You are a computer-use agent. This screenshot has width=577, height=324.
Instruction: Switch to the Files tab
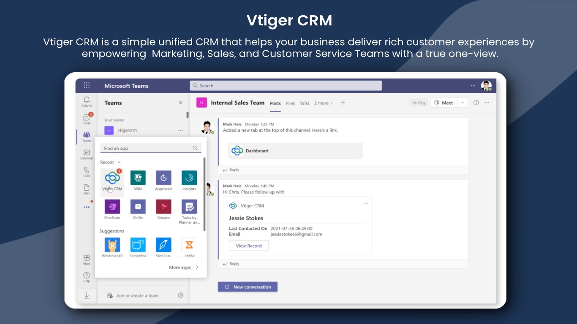[x=291, y=103]
